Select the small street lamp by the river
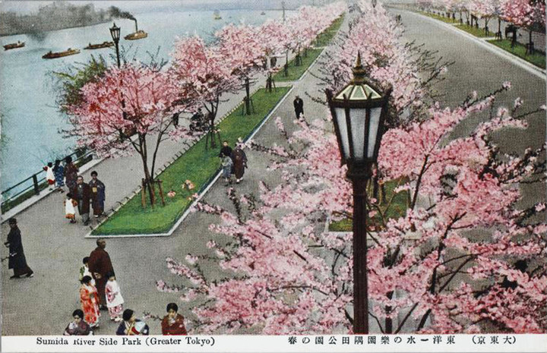The image size is (547, 353). [x=115, y=35]
